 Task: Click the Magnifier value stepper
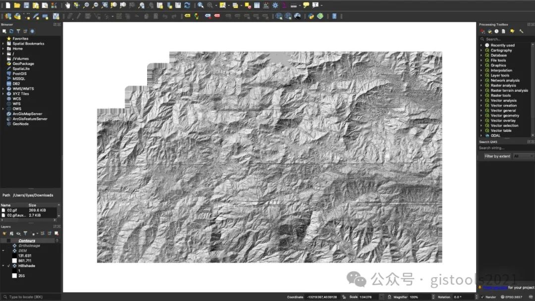click(x=433, y=297)
